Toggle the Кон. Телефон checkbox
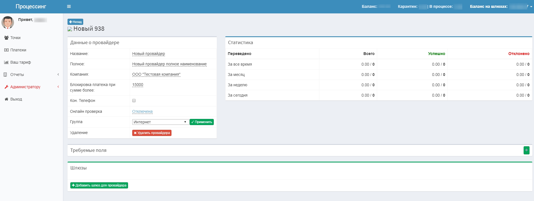The image size is (534, 201). tap(134, 100)
